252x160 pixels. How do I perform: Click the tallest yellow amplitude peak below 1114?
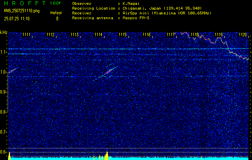[107, 156]
